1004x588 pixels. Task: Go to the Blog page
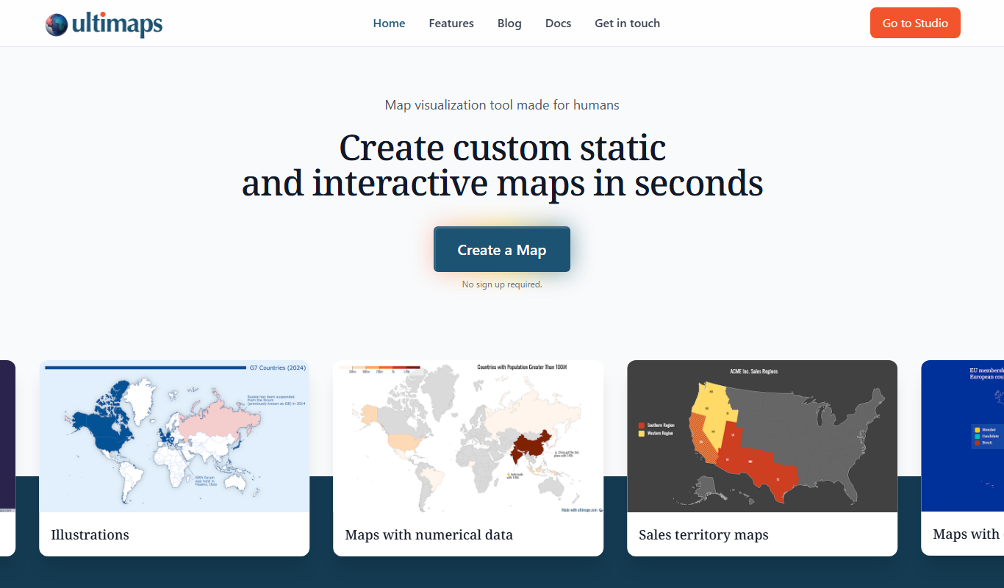coord(509,23)
